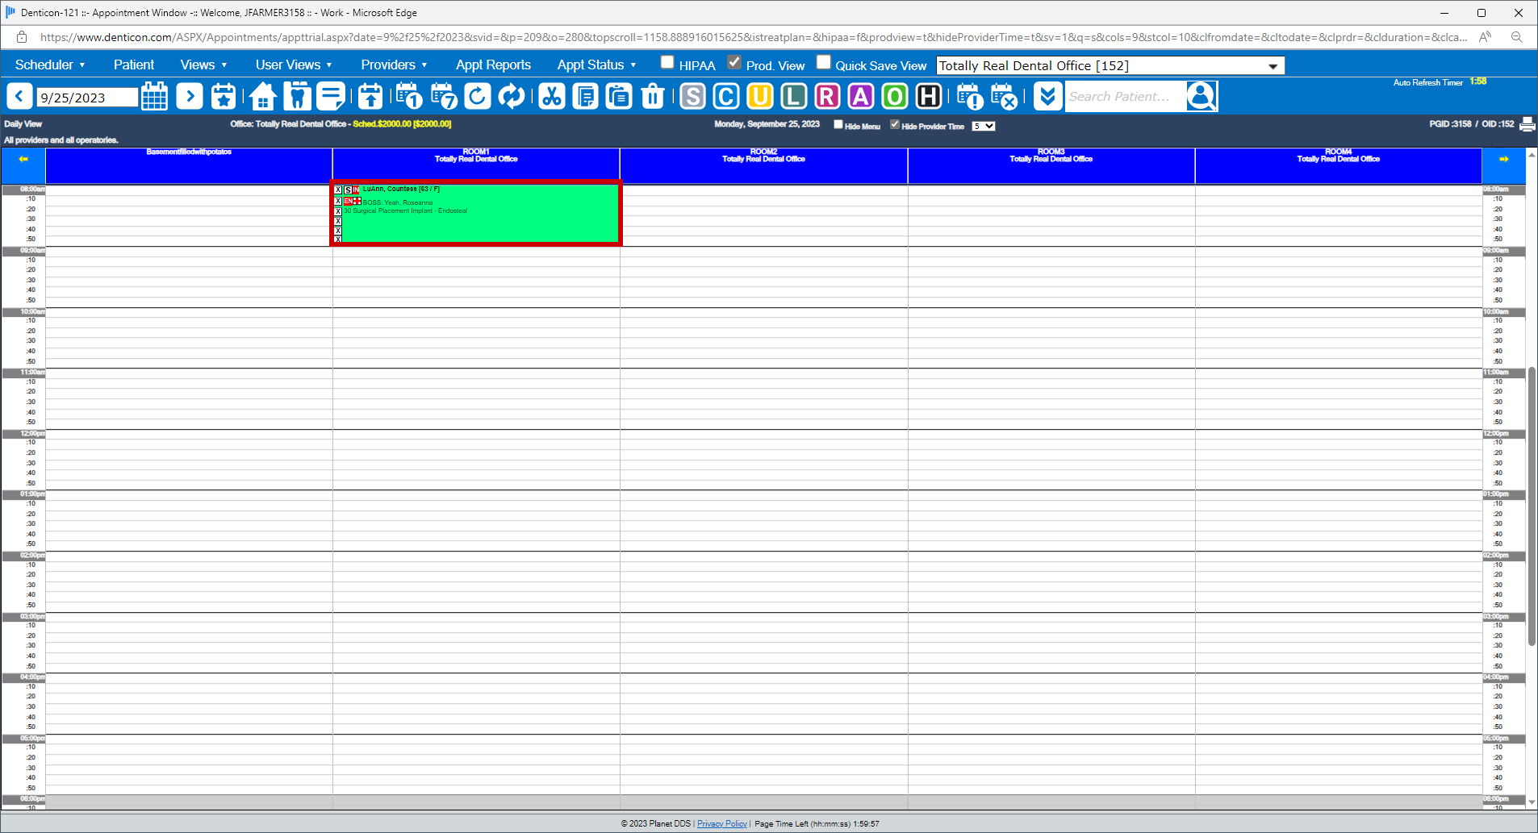
Task: Go to previous day arrow
Action: pos(19,97)
